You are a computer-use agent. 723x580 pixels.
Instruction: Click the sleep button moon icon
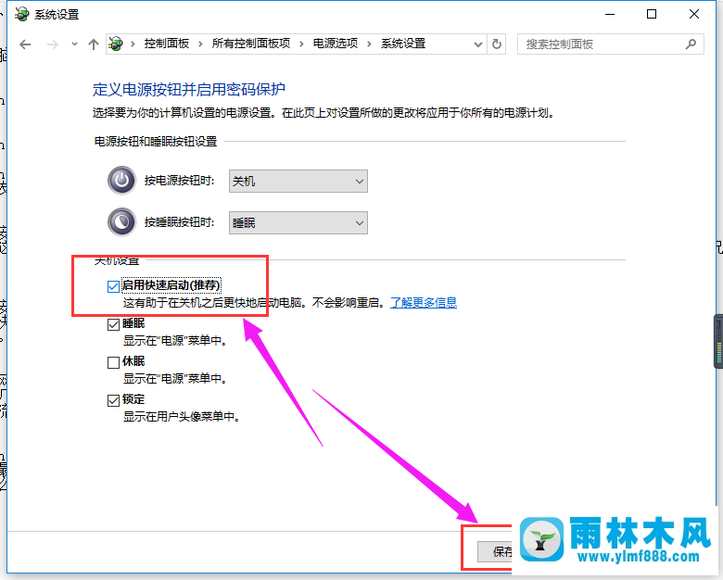coord(121,222)
